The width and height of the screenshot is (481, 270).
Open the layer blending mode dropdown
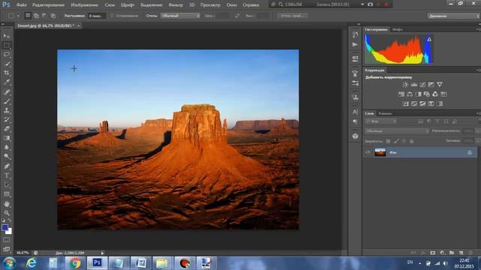[397, 131]
